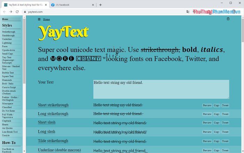Copy the Long strikethrough text
Screen dimensions: 244x153
[216, 114]
